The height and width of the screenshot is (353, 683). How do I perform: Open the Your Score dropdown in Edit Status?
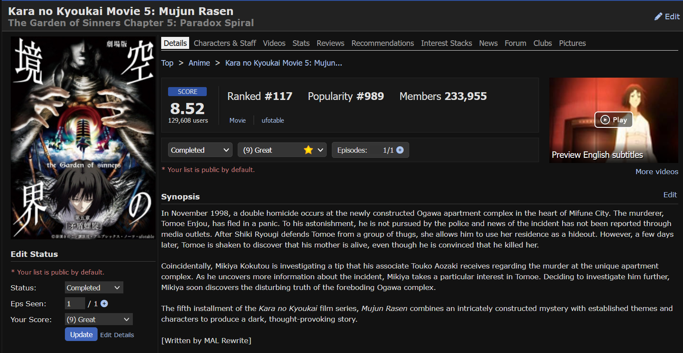pyautogui.click(x=99, y=320)
